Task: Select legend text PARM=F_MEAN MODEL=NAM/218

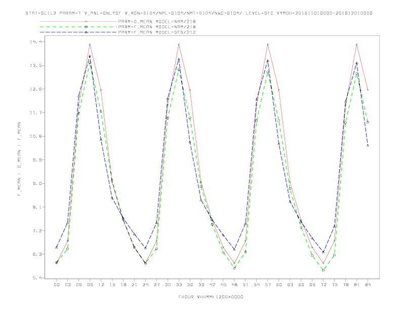Action: [157, 27]
